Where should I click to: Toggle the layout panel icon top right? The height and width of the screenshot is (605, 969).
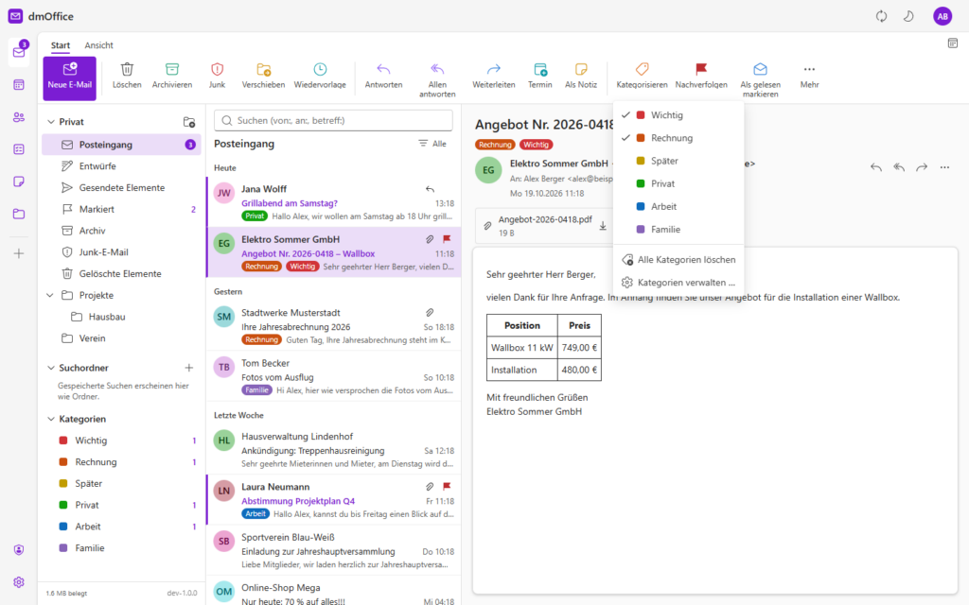tap(952, 43)
